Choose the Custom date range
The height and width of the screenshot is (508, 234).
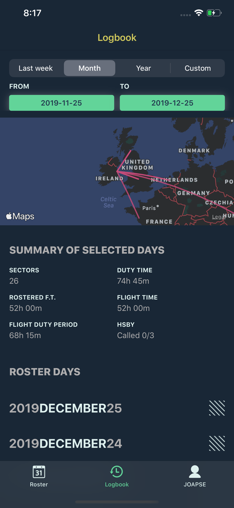(198, 68)
